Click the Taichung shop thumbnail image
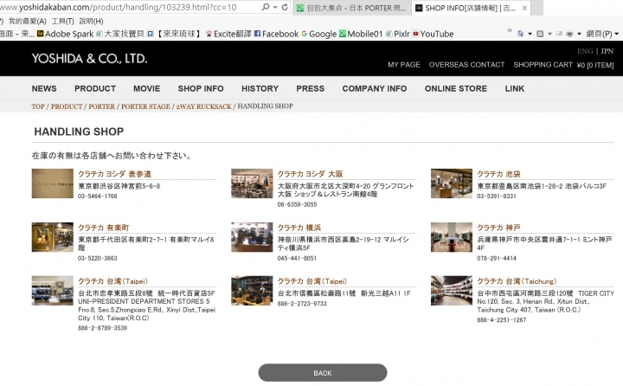Screen dimensions: 623x386 [452, 291]
